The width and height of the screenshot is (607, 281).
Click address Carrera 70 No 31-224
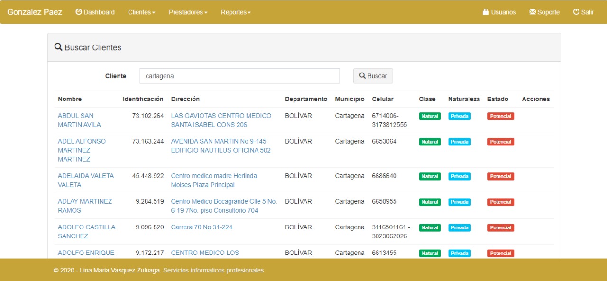(x=202, y=227)
